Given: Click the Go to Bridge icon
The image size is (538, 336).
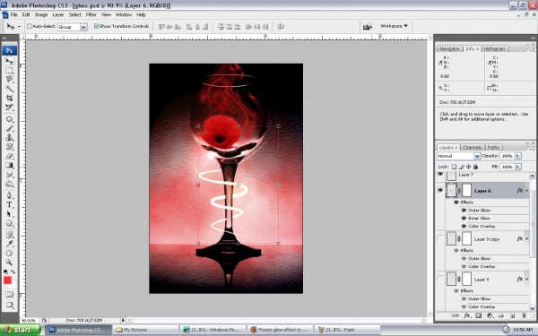Looking at the screenshot, I should pos(368,26).
